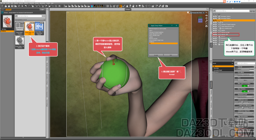Image resolution: width=256 pixels, height=140 pixels.
Task: Toggle visibility eye of Hip node
Action: [x=214, y=22]
